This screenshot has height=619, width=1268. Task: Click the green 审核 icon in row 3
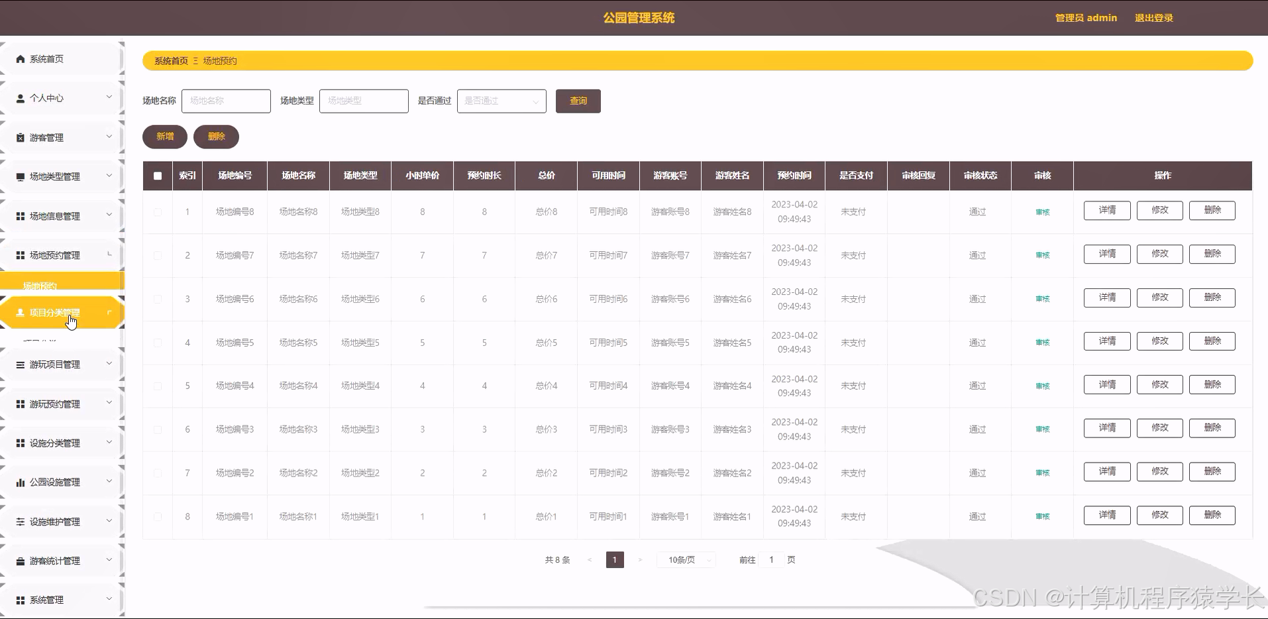click(x=1043, y=299)
